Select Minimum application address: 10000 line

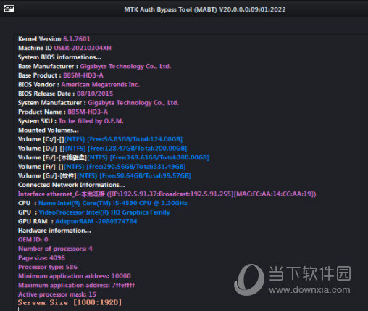click(x=75, y=276)
